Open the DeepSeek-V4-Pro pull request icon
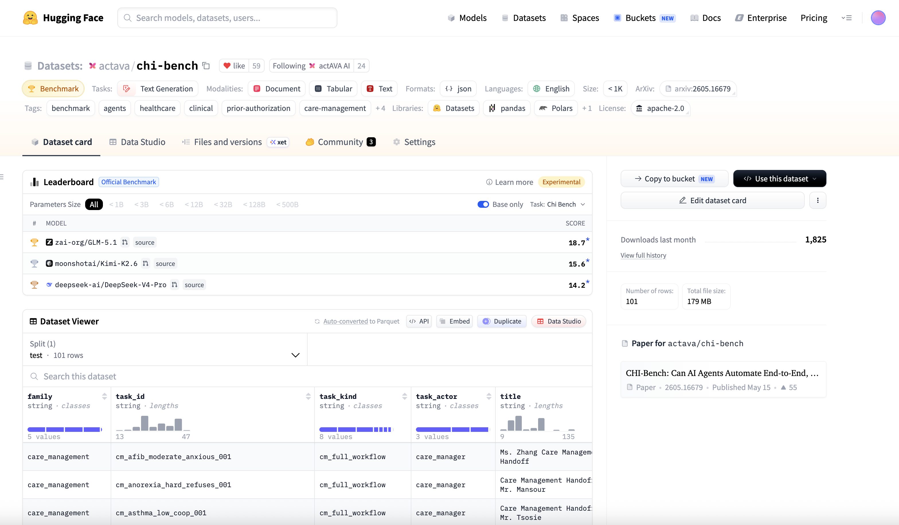The width and height of the screenshot is (899, 525). pos(175,285)
